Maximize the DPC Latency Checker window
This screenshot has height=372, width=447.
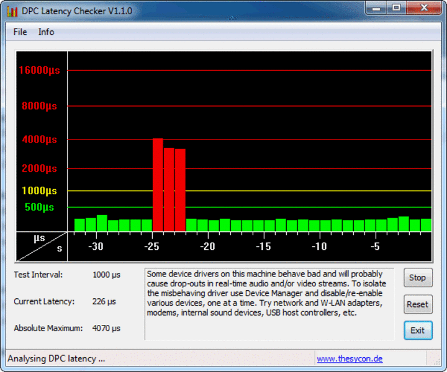pos(396,8)
